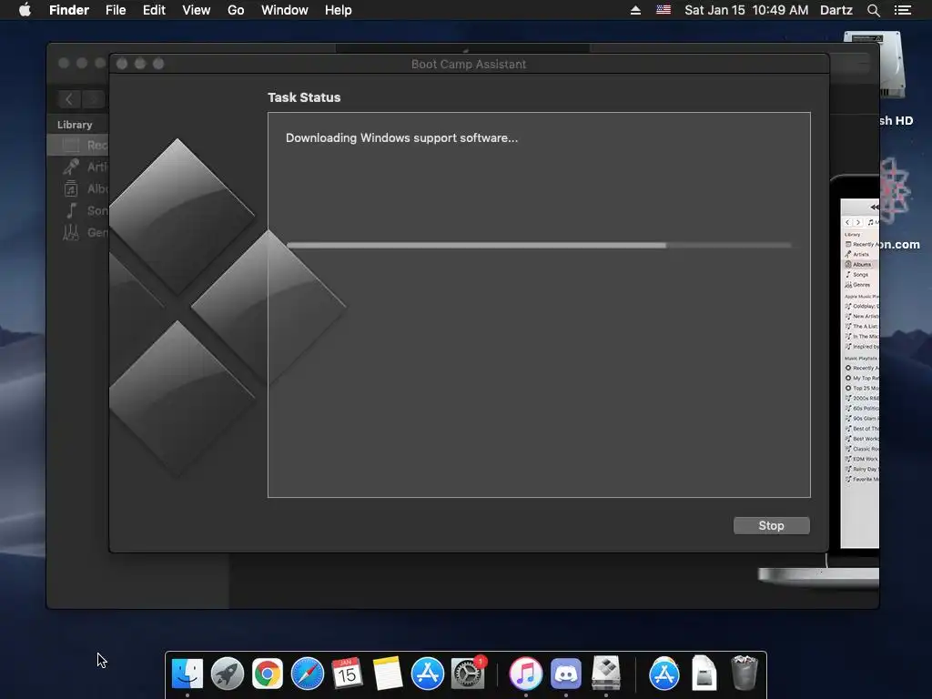The image size is (932, 699).
Task: Open Finder from the Dock
Action: pyautogui.click(x=187, y=674)
